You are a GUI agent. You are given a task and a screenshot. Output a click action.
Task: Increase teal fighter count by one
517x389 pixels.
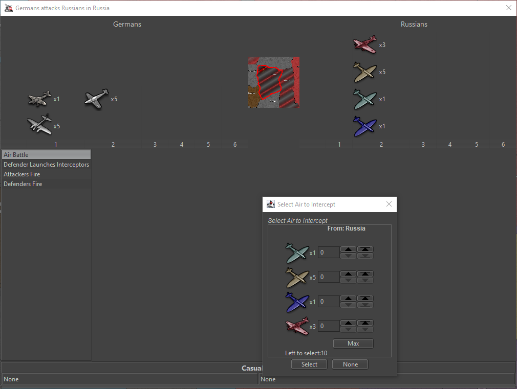tap(348, 249)
